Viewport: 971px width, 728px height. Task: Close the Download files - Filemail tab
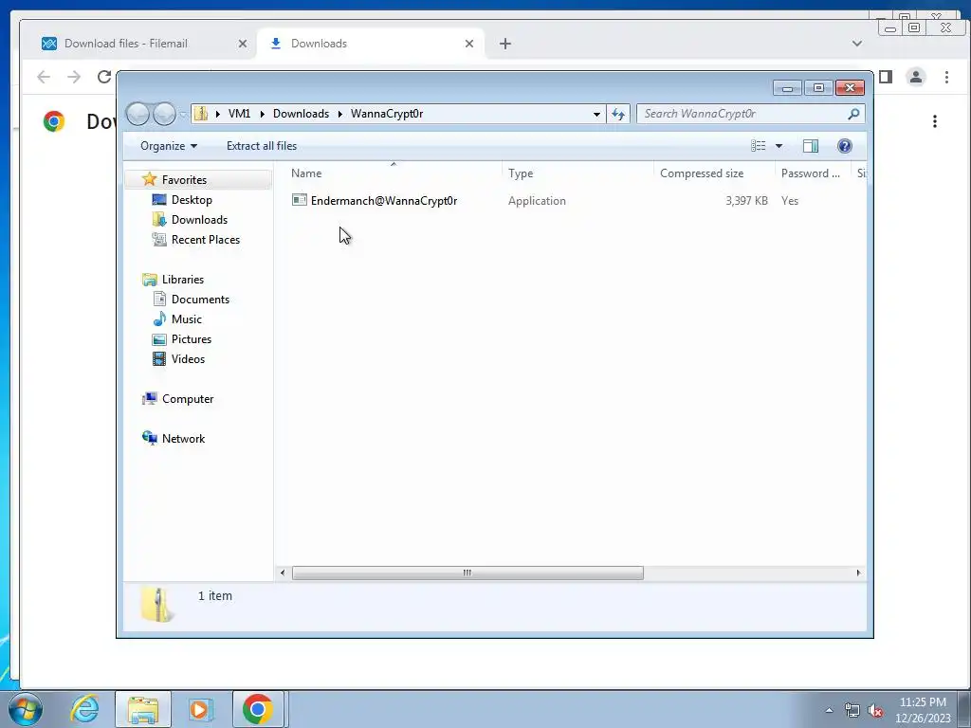click(243, 44)
